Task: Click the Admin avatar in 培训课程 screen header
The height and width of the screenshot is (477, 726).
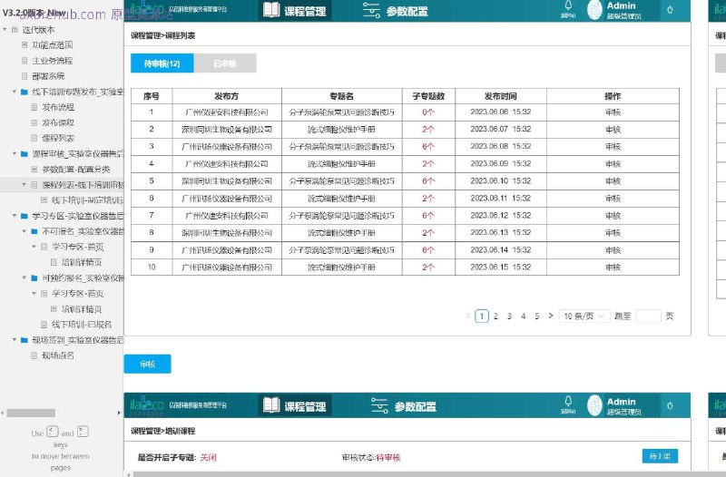Action: coord(595,405)
